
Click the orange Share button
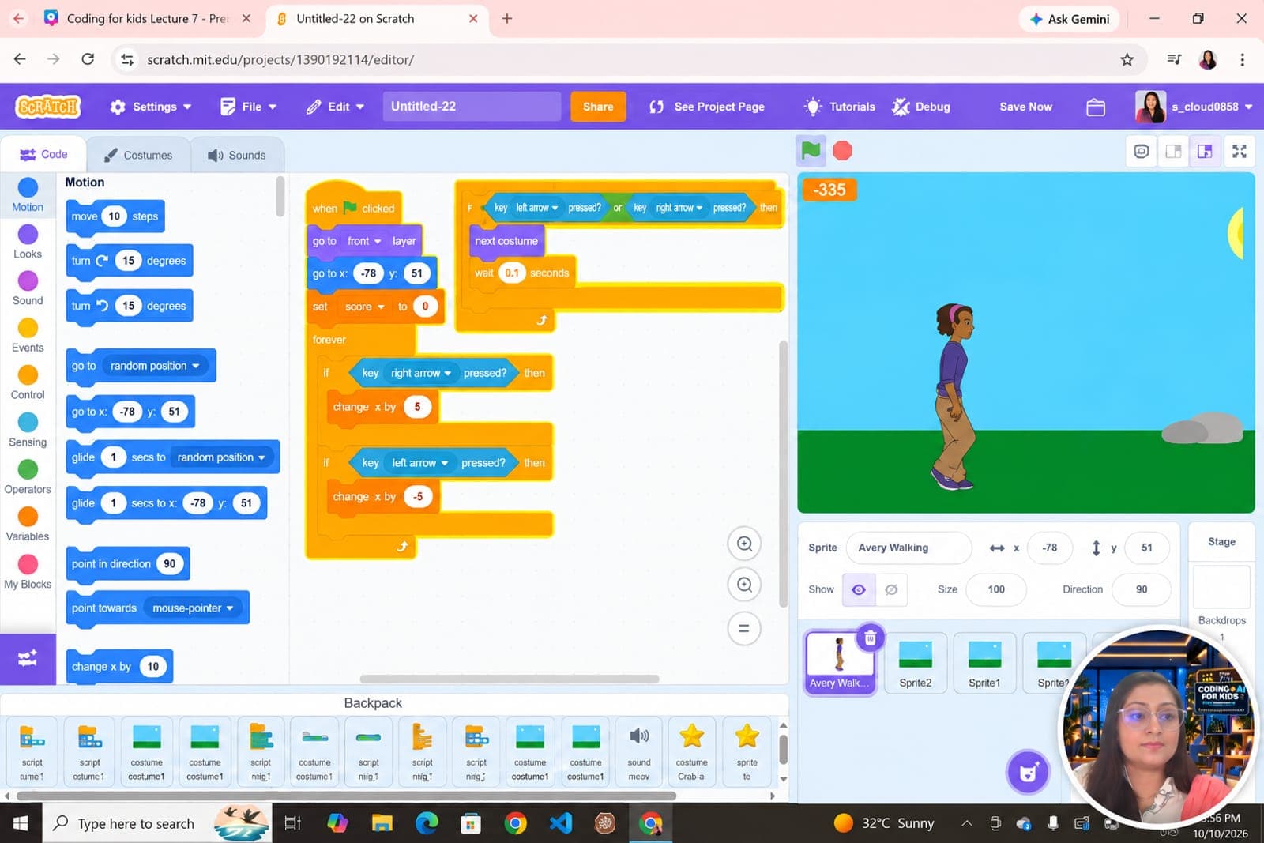tap(598, 107)
